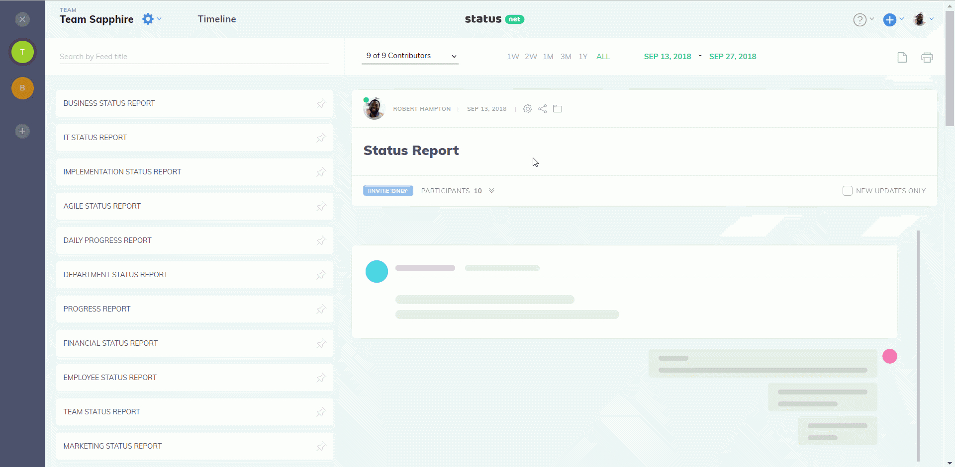
Task: Click the blue plus create button
Action: [889, 20]
